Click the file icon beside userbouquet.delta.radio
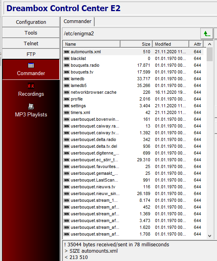 click(x=67, y=139)
